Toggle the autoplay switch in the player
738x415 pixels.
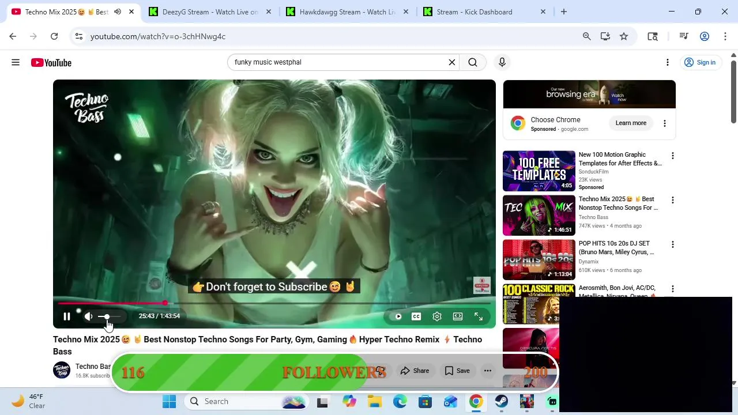(x=397, y=316)
